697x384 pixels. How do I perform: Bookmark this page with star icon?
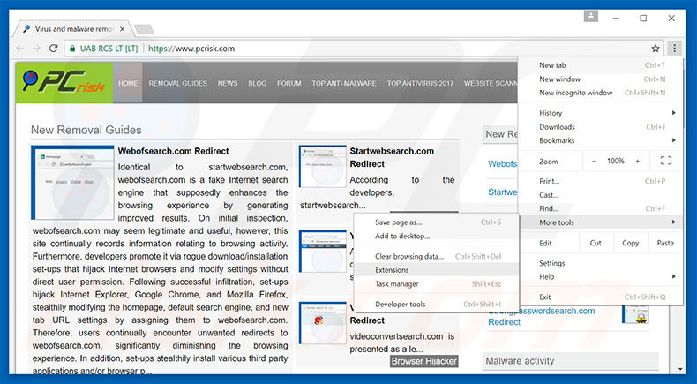pos(656,48)
